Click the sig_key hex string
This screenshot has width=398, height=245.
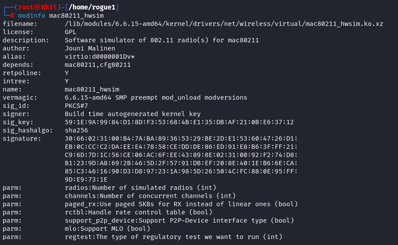click(x=179, y=122)
